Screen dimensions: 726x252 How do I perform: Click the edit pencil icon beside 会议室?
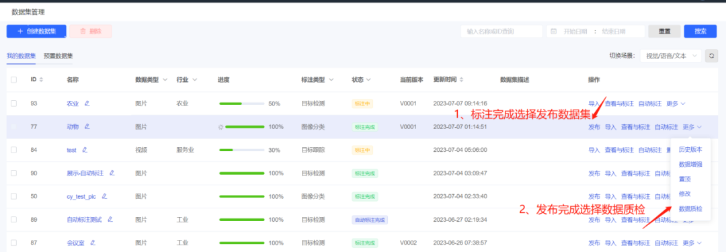[93, 243]
